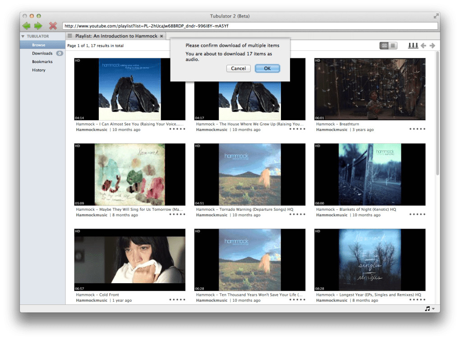Click rating dots for Blankets of Night

point(417,214)
